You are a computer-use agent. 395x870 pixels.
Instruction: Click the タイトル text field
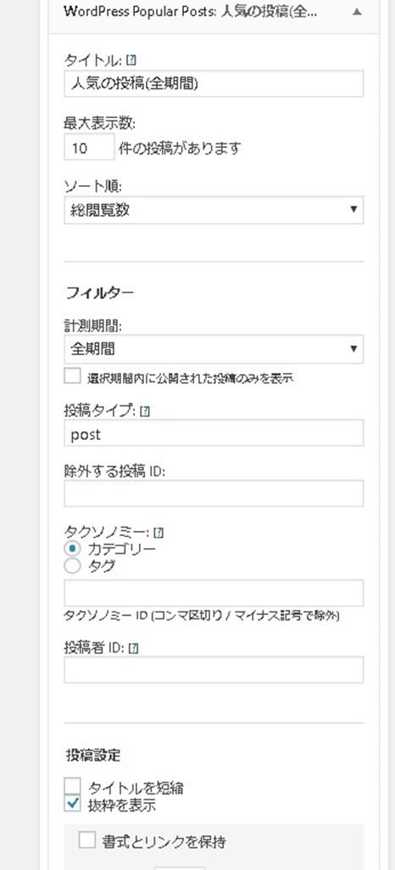(214, 84)
